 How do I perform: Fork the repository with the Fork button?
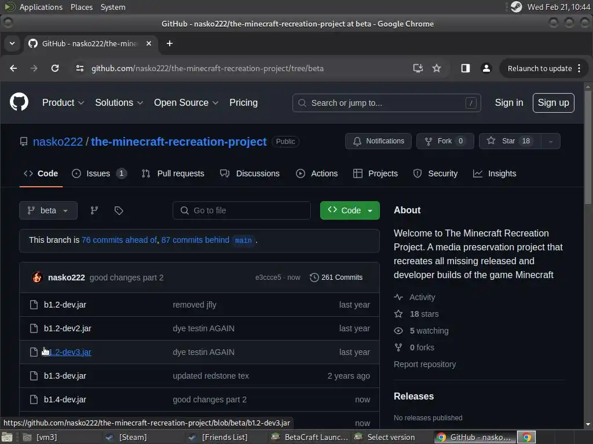[445, 141]
